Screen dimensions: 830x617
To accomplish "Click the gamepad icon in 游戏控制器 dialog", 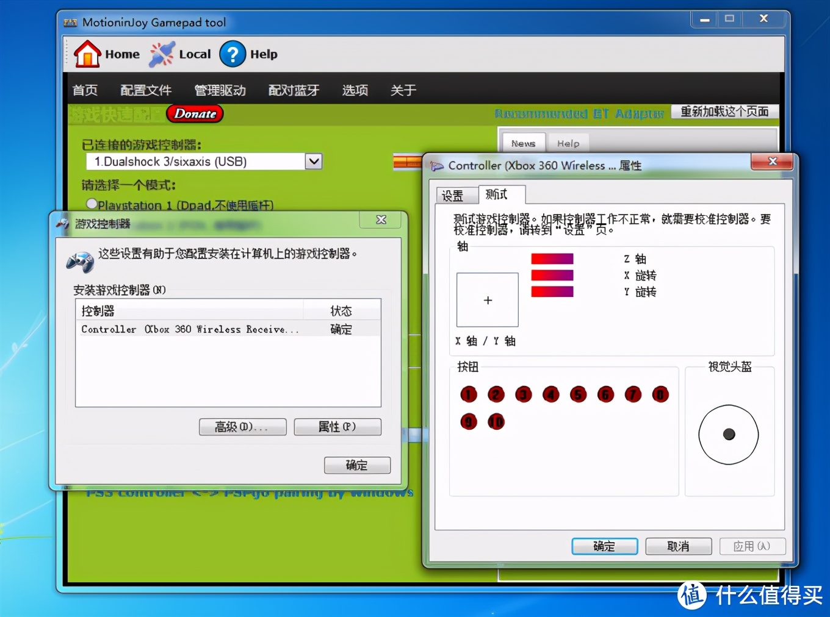I will pos(80,262).
